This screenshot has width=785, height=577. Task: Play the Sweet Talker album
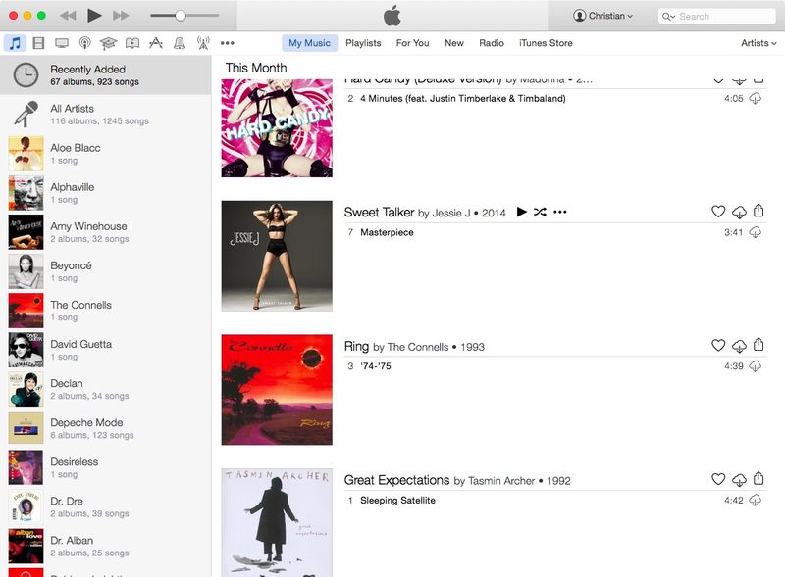[521, 212]
